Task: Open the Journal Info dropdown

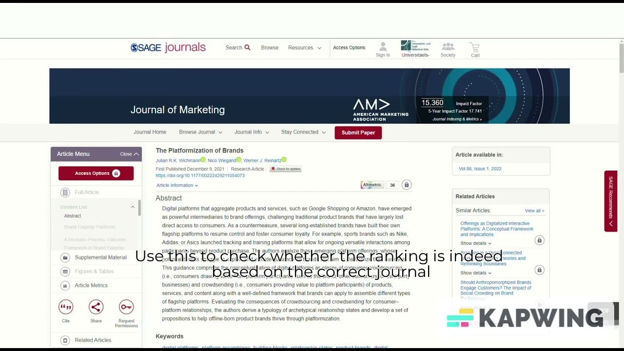Action: tap(252, 132)
